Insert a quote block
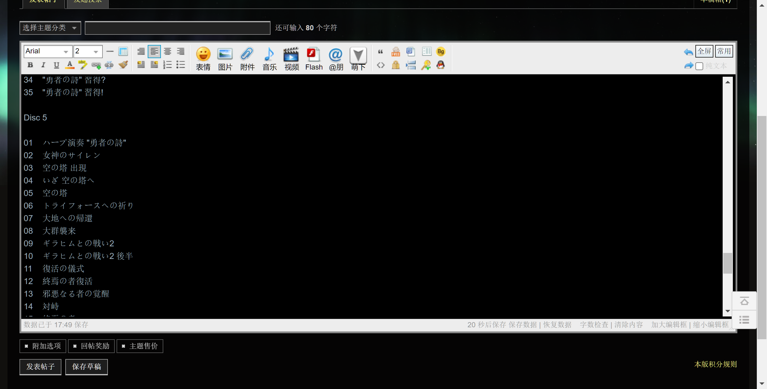Viewport: 767px width, 389px height. point(381,52)
